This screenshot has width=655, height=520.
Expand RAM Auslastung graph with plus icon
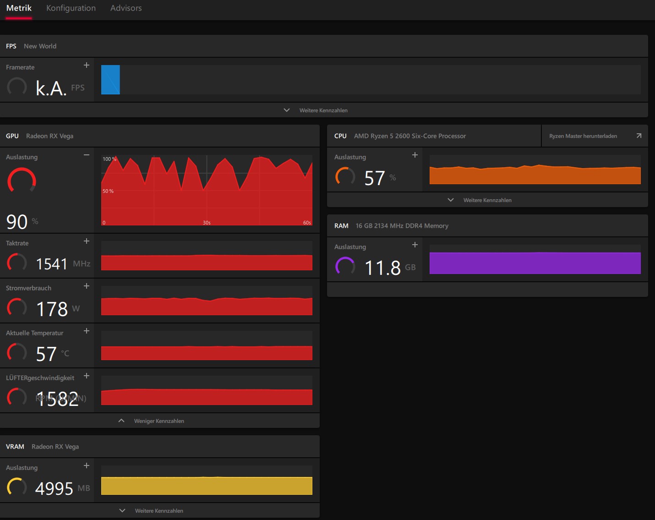click(415, 245)
